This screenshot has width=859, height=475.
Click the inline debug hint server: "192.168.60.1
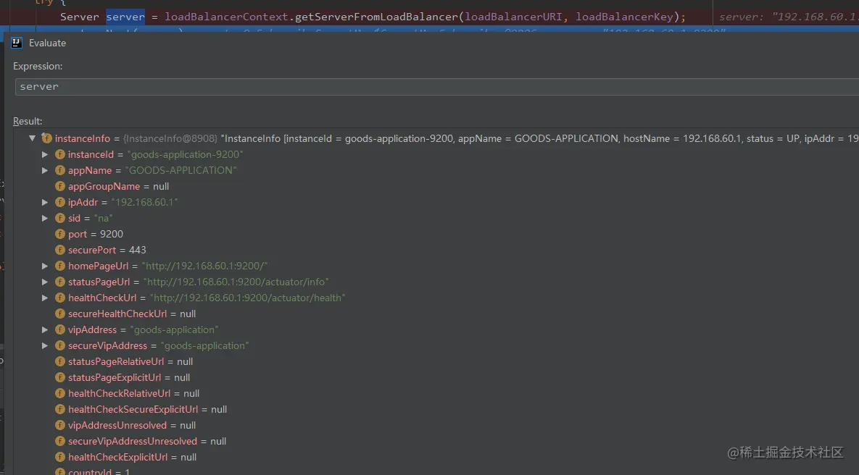789,17
